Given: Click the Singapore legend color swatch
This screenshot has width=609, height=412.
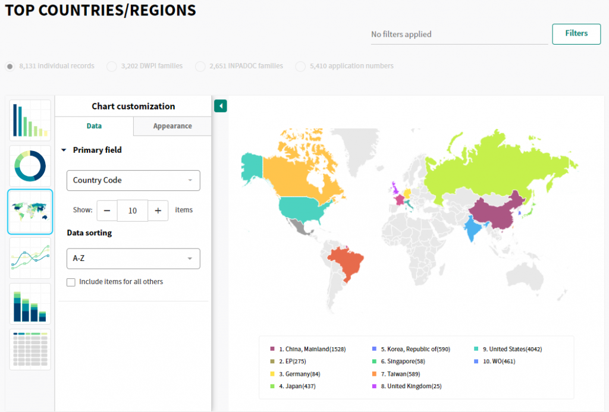Looking at the screenshot, I should pyautogui.click(x=375, y=361).
